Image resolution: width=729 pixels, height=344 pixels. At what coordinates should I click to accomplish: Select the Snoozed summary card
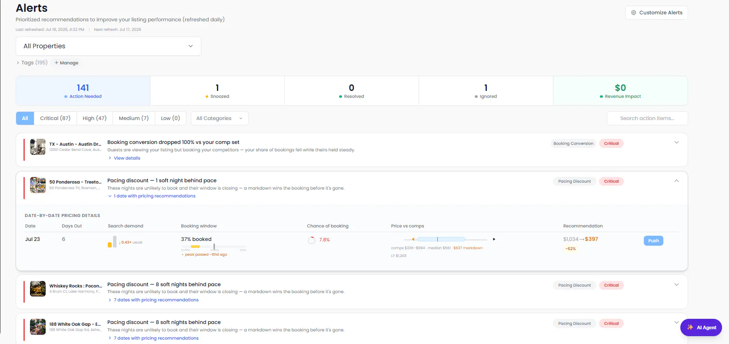point(217,91)
